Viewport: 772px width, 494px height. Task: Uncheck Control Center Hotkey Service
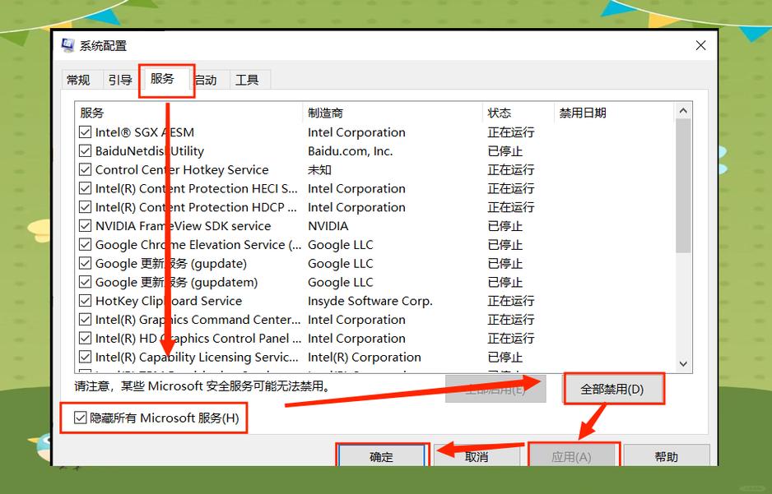click(85, 169)
